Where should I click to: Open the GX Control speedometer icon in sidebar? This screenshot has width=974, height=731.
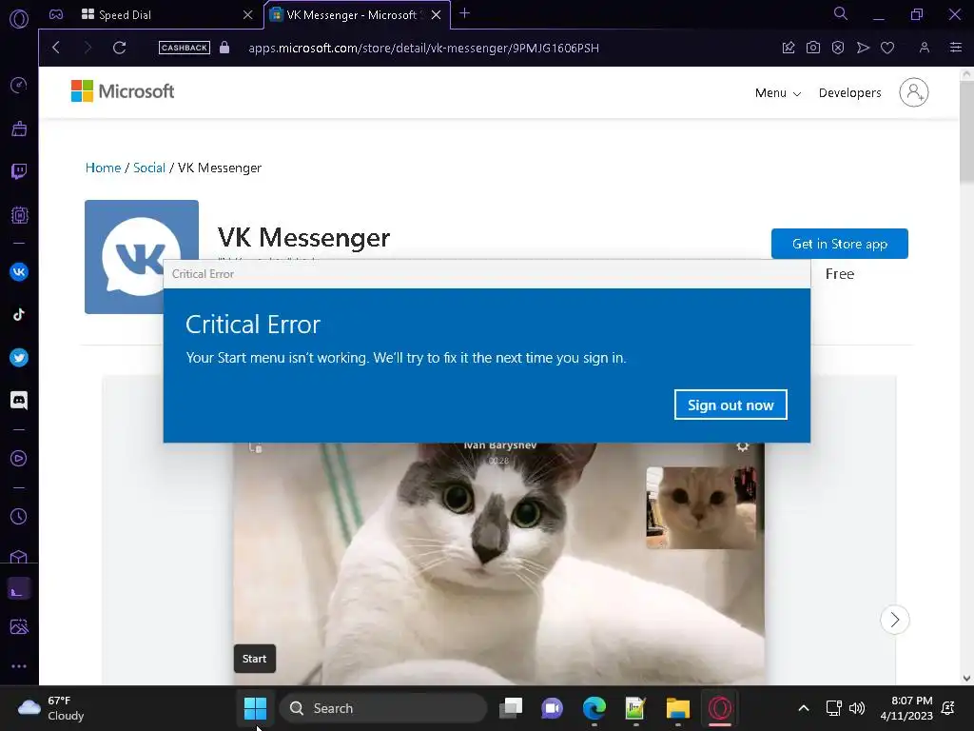pyautogui.click(x=19, y=85)
